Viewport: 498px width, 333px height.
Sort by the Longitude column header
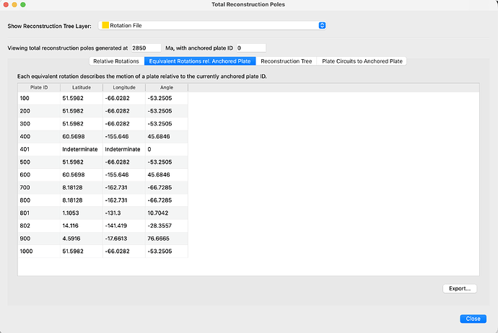pos(124,87)
